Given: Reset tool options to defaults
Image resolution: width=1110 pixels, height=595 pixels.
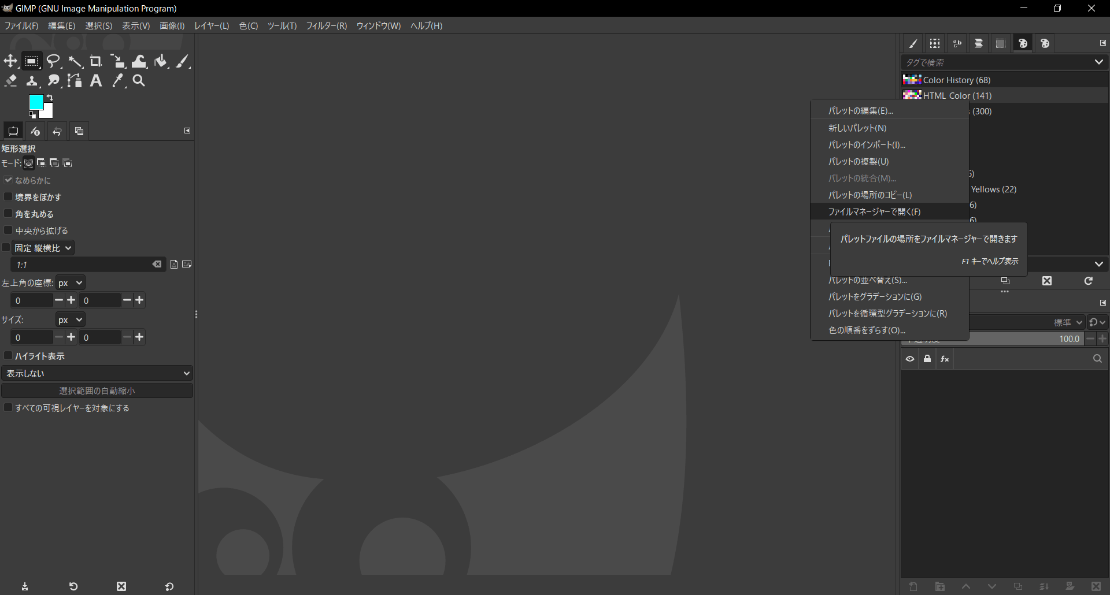Looking at the screenshot, I should pos(169,586).
